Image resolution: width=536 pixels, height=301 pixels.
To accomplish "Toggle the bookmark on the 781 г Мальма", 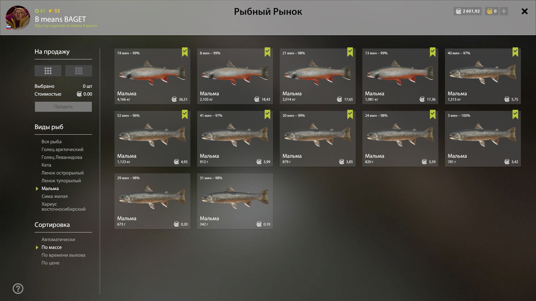I will [x=515, y=115].
